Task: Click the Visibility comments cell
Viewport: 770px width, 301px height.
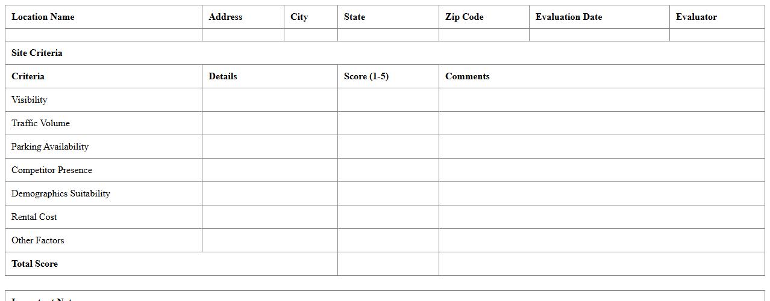Action: point(601,100)
